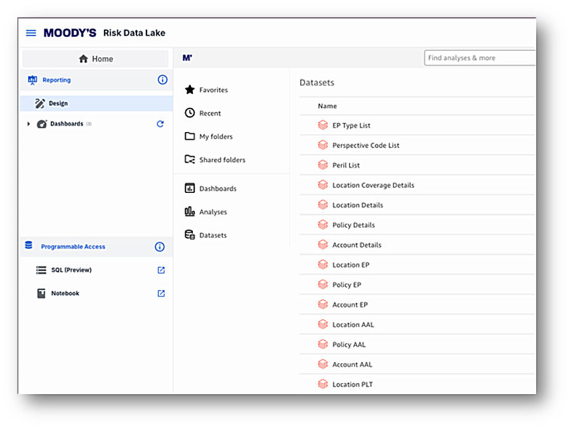The width and height of the screenshot is (571, 429).
Task: Open the Location PLT dataset
Action: pyautogui.click(x=353, y=385)
